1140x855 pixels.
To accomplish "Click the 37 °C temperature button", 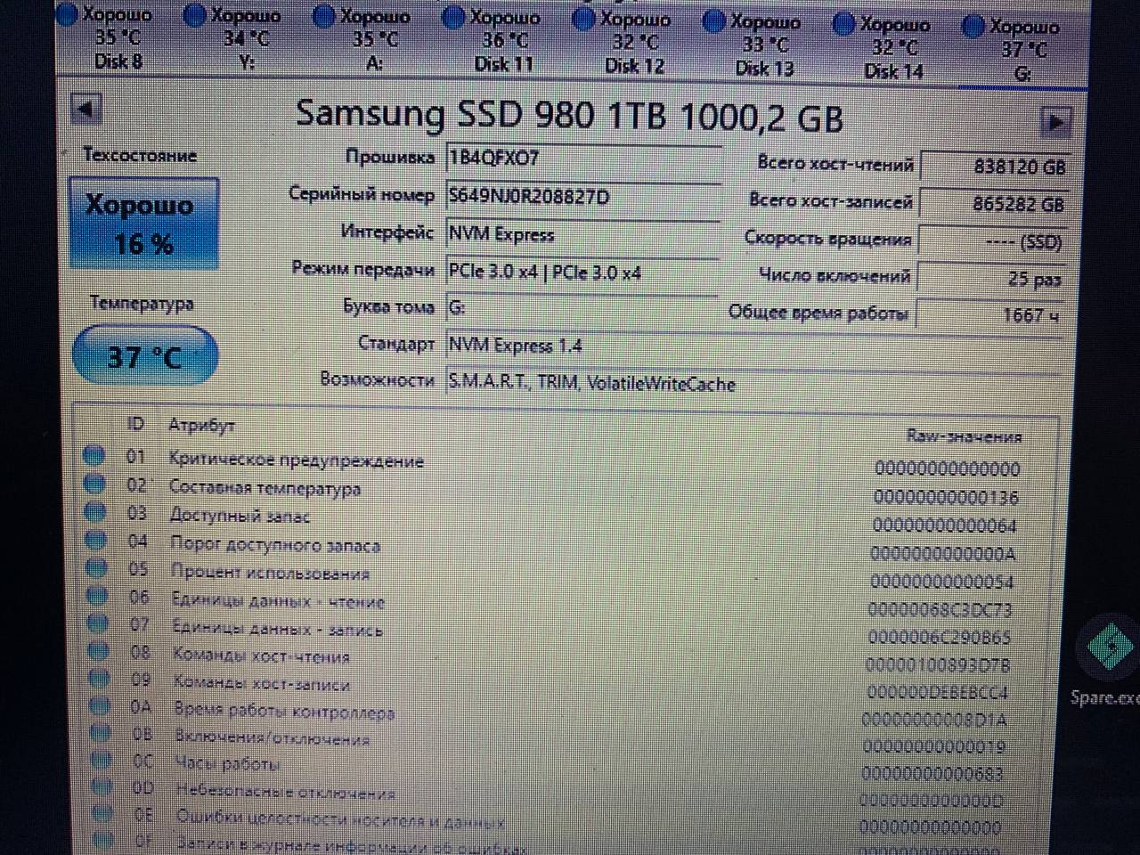I will pos(144,357).
